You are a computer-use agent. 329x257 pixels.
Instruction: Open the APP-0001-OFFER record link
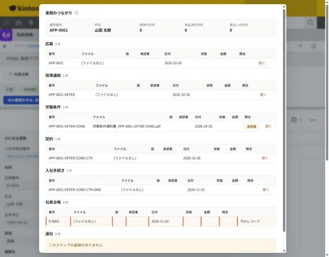[x=263, y=95]
